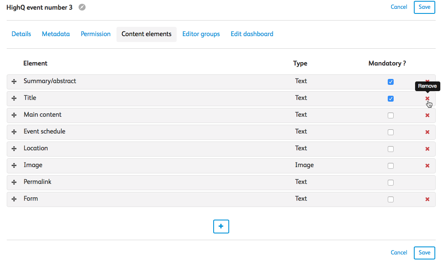Open the Permission tab

pos(95,34)
